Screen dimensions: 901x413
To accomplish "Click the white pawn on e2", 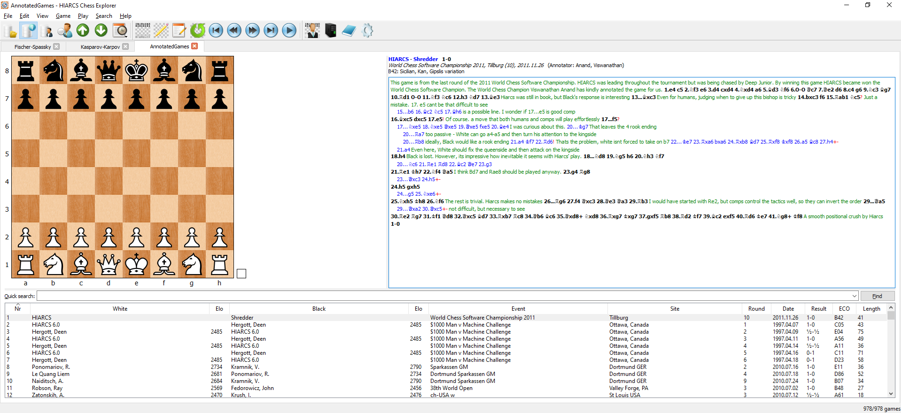I will 136,237.
